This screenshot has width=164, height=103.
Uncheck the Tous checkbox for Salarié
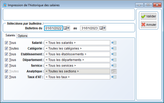[x=6, y=43]
